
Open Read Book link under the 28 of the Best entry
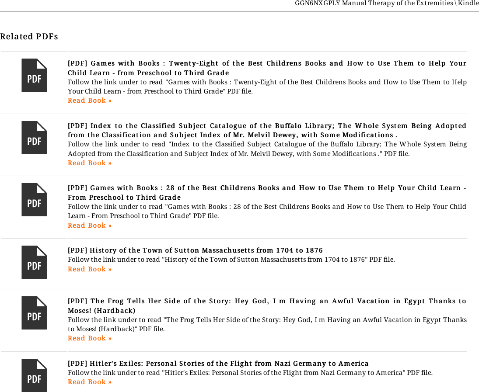pos(90,225)
